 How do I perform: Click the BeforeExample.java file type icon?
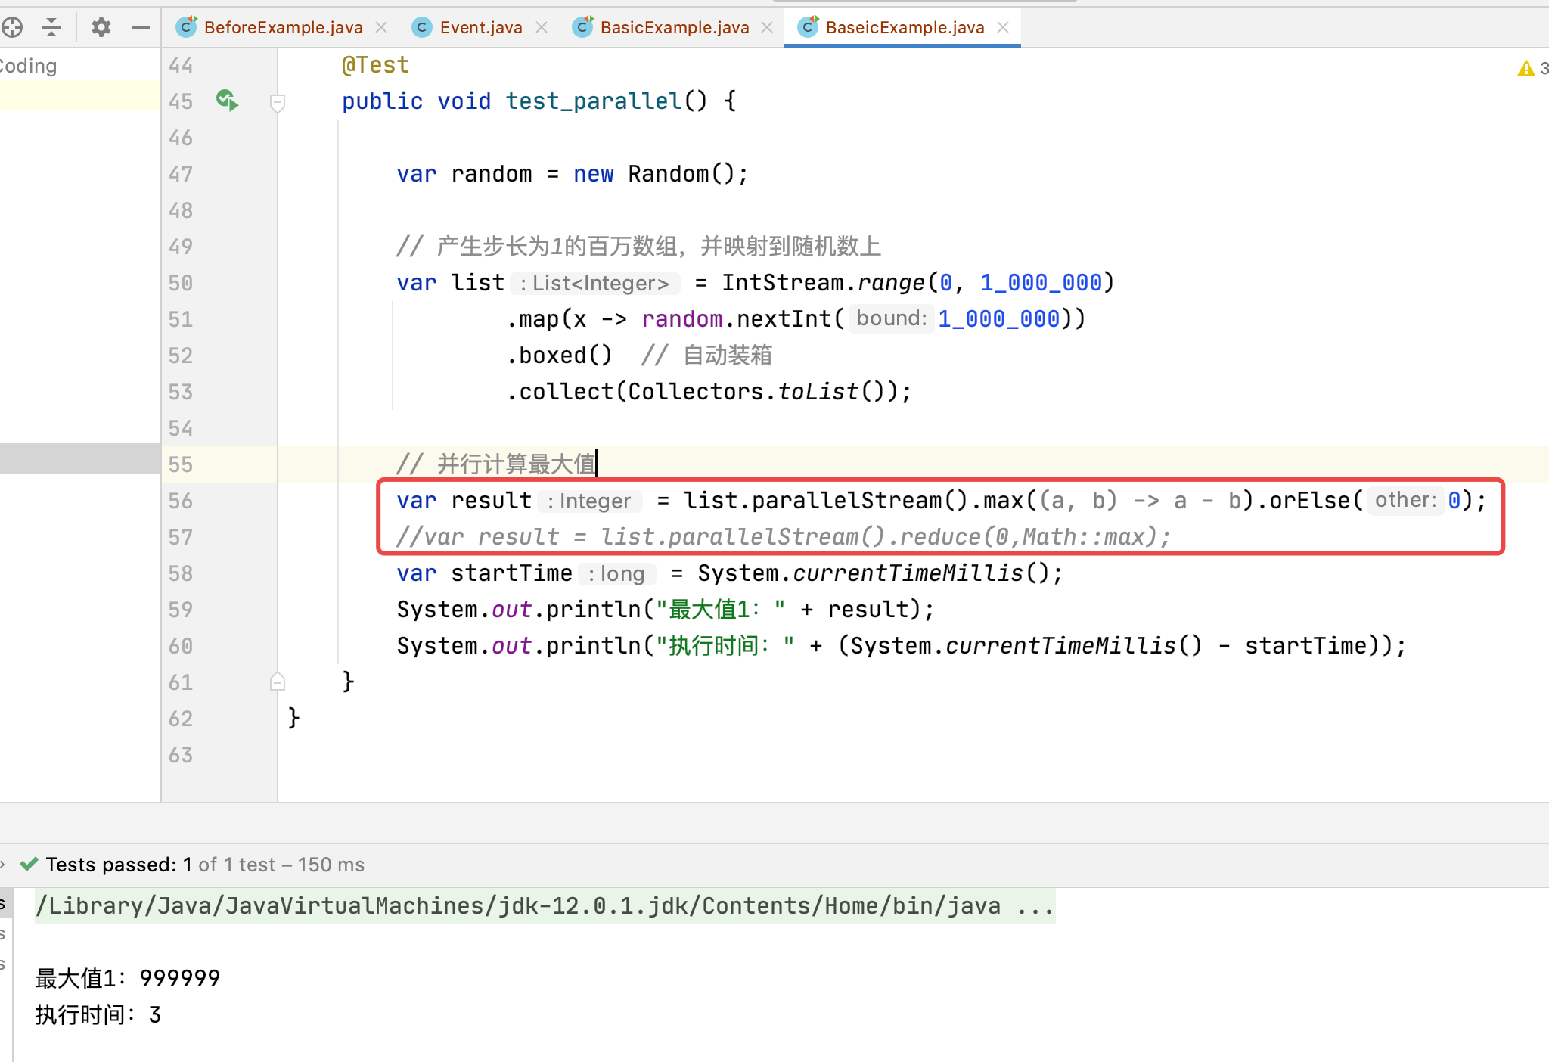coord(186,27)
